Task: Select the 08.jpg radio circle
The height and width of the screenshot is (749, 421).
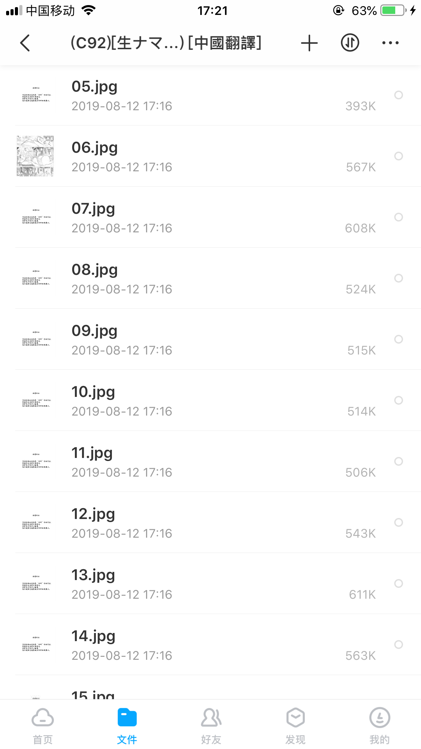Action: [399, 278]
